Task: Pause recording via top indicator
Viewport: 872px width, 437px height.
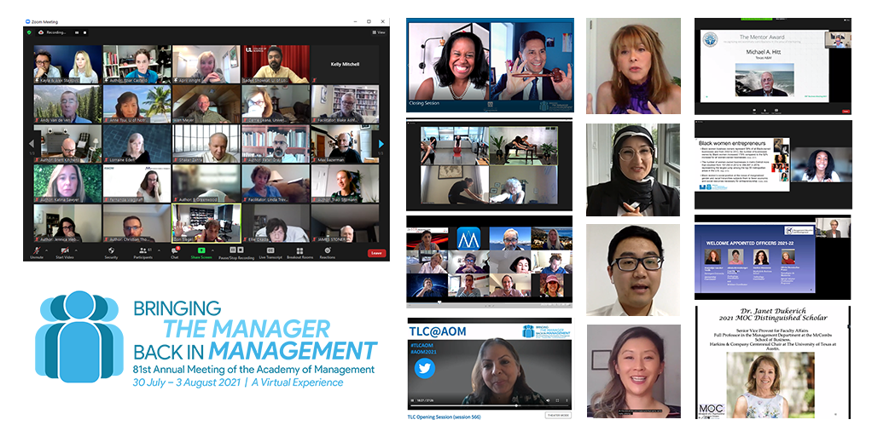Action: pos(77,32)
